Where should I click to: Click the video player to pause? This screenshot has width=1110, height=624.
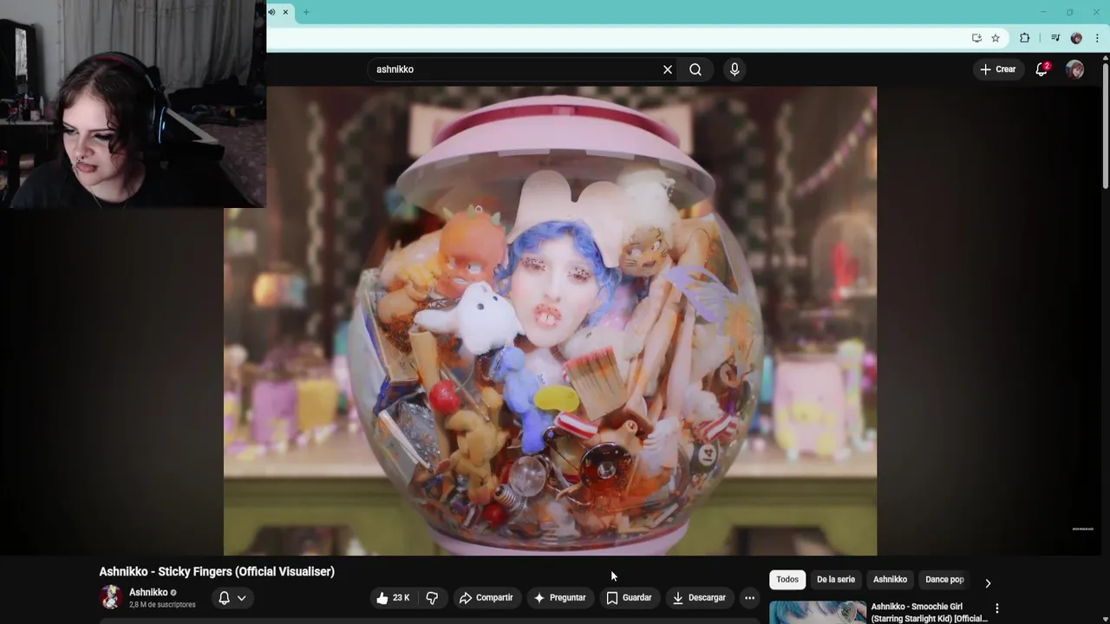[x=550, y=321]
